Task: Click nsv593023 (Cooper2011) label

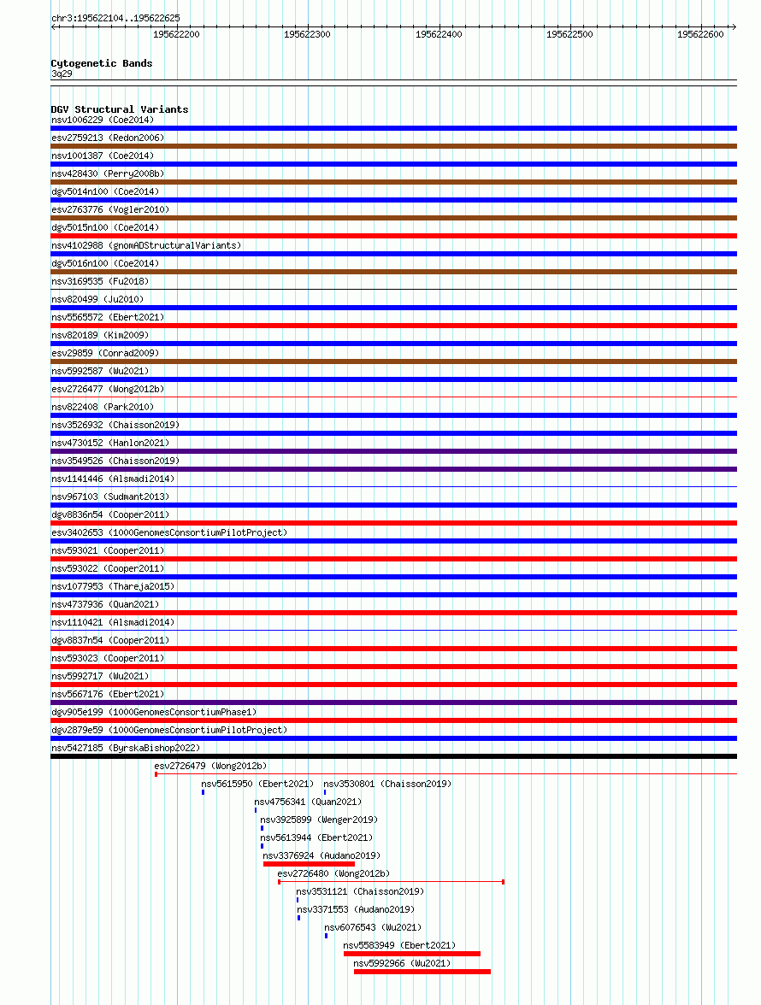Action: [x=108, y=658]
